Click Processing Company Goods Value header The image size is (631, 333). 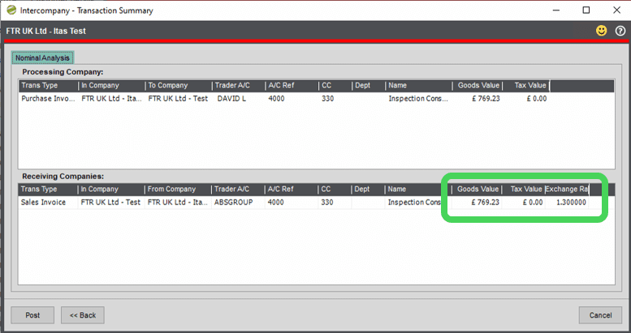coord(478,86)
